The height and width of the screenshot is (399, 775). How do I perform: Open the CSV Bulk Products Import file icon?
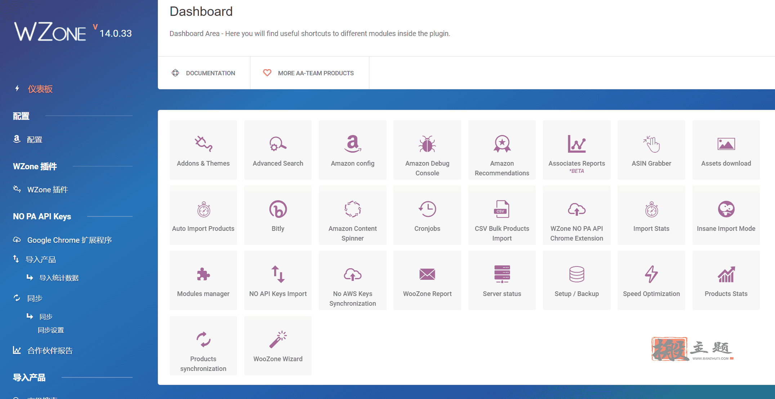point(502,209)
